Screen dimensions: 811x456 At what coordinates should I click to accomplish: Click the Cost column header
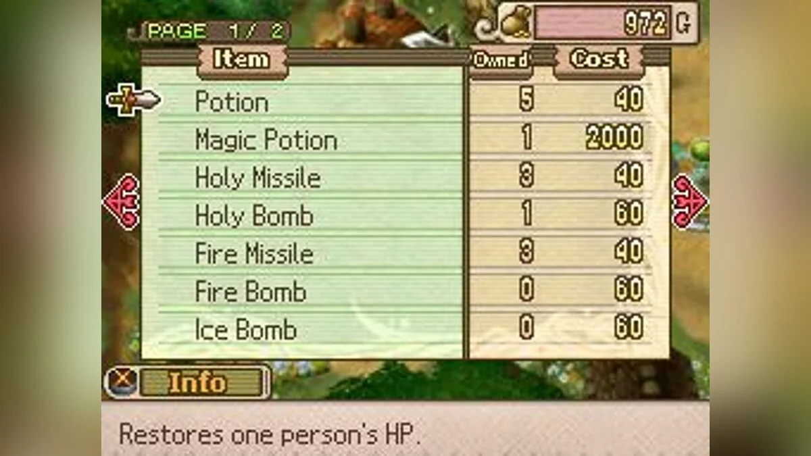[x=599, y=60]
